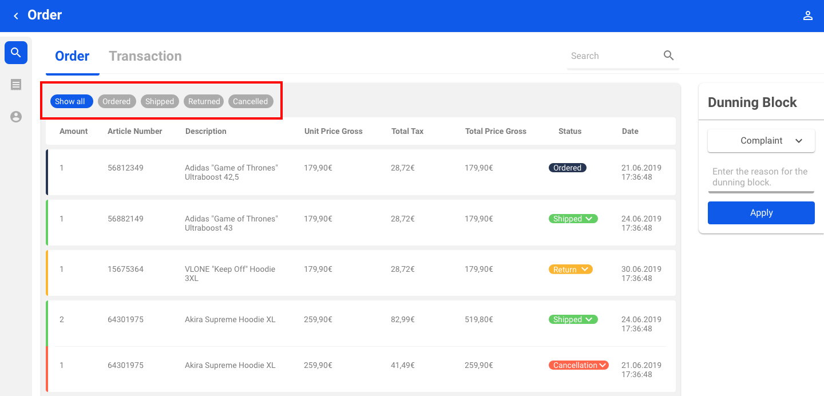Enable the Shipped filter chip
Screen dimensions: 824x396
pos(160,101)
